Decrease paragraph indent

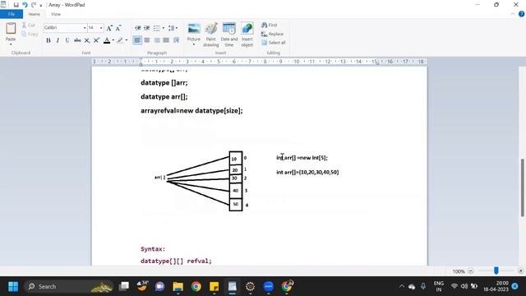pos(137,28)
